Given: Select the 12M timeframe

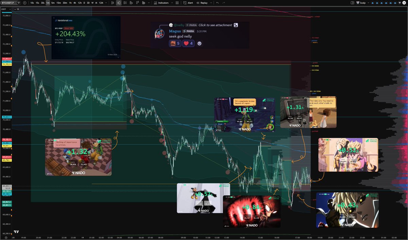Looking at the screenshot, I should tap(101, 3).
